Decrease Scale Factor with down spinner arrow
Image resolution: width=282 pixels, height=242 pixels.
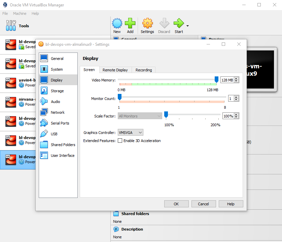point(237,117)
